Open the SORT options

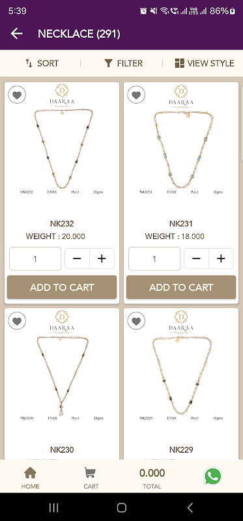point(42,63)
